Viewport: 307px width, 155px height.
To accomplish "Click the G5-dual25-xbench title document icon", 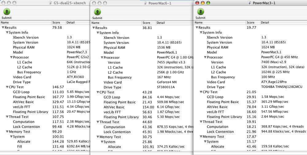I will (51, 3).
